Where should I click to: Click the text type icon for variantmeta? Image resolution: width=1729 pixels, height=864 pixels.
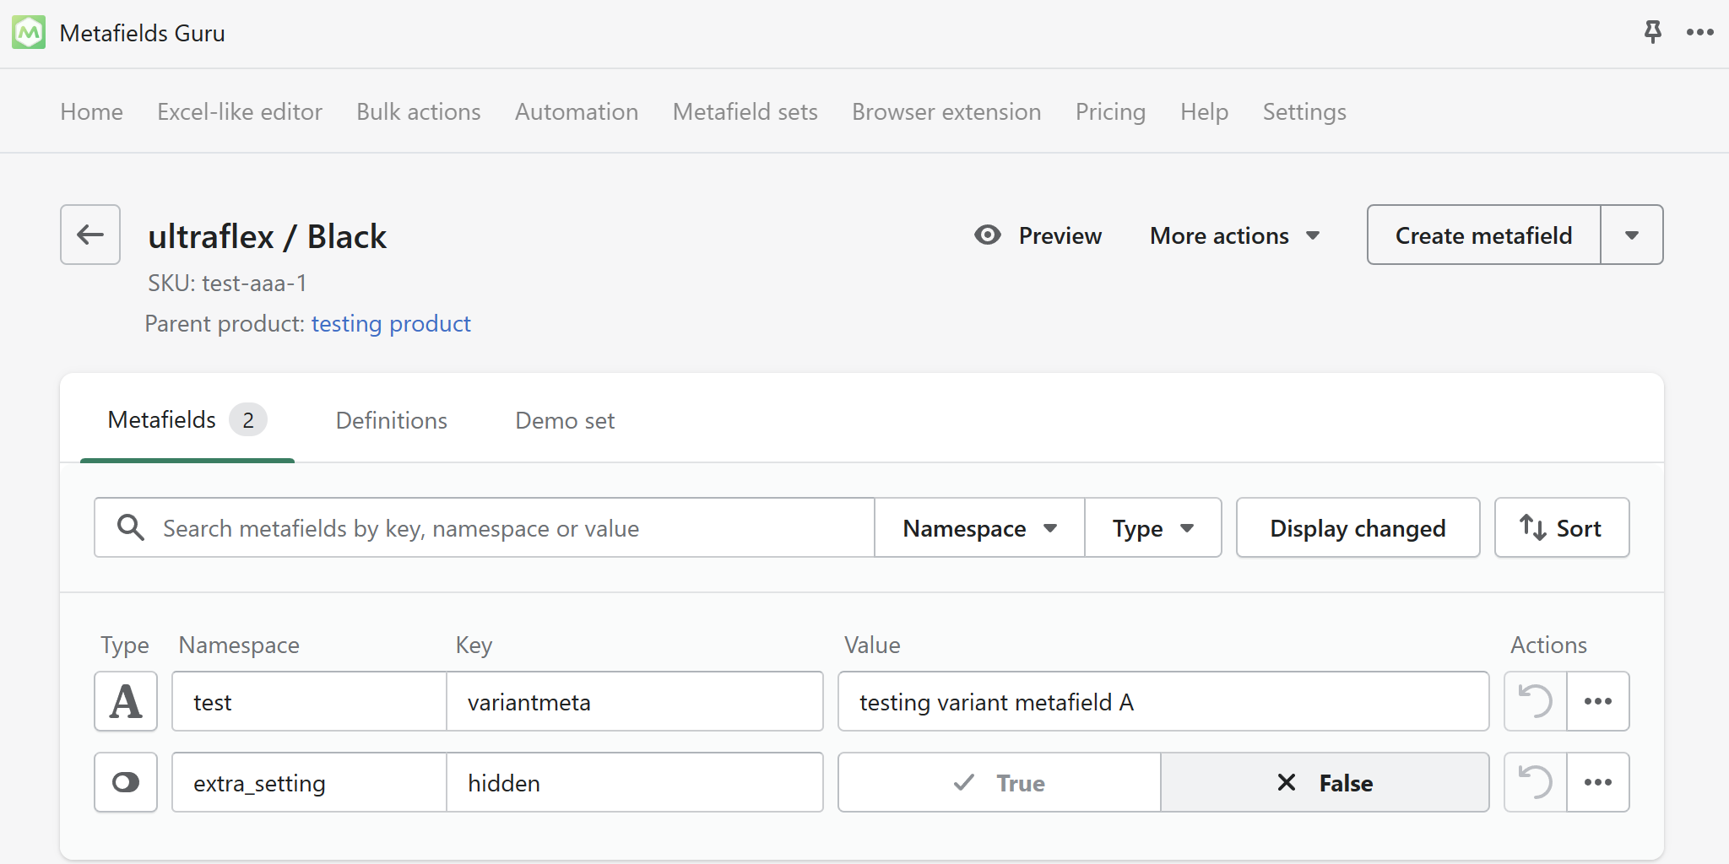[x=126, y=701]
